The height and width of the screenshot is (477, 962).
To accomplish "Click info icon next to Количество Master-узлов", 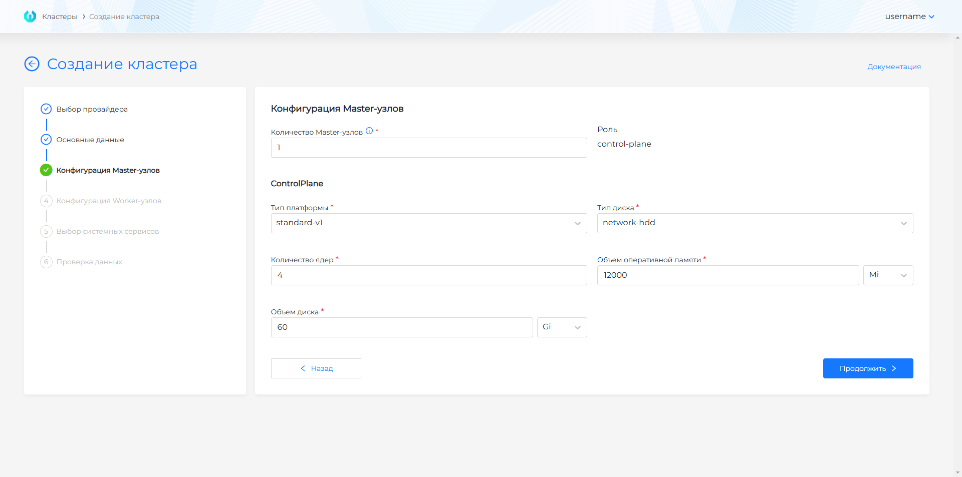I will (x=369, y=131).
